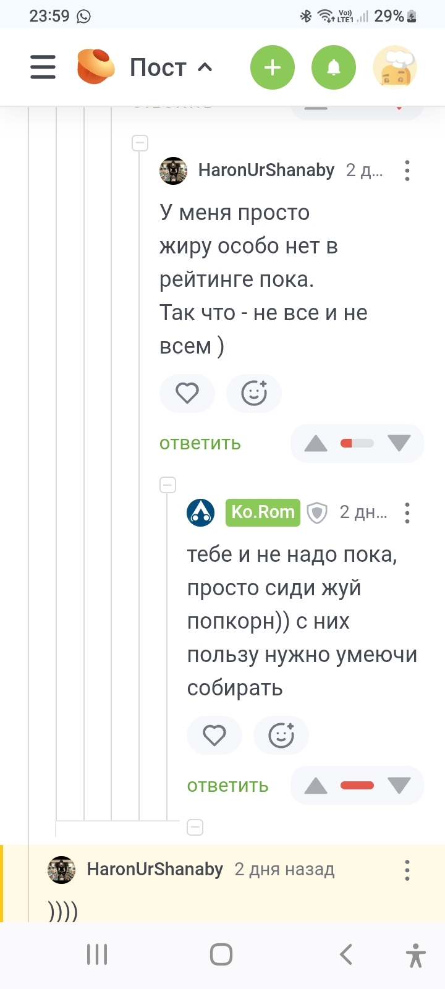Add emoji reaction to Ko.Rom's comment
This screenshot has width=445, height=989.
281,735
